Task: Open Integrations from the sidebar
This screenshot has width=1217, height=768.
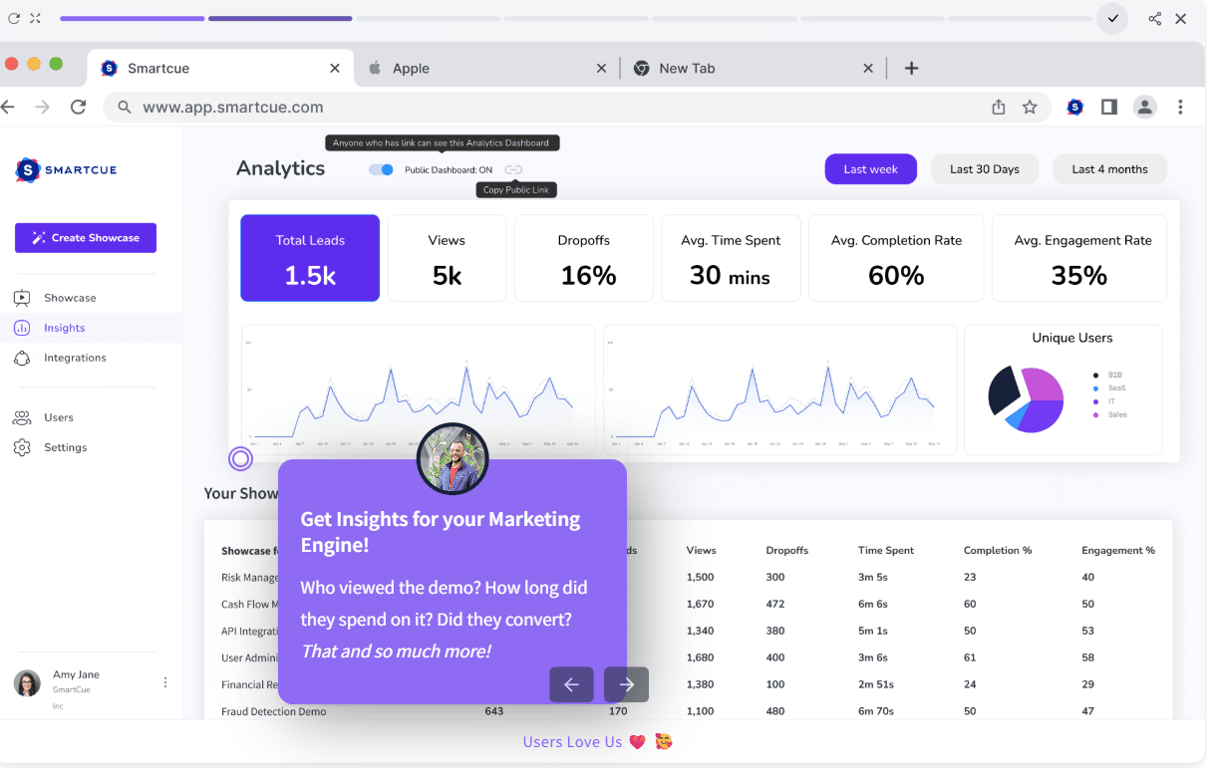Action: coord(77,358)
